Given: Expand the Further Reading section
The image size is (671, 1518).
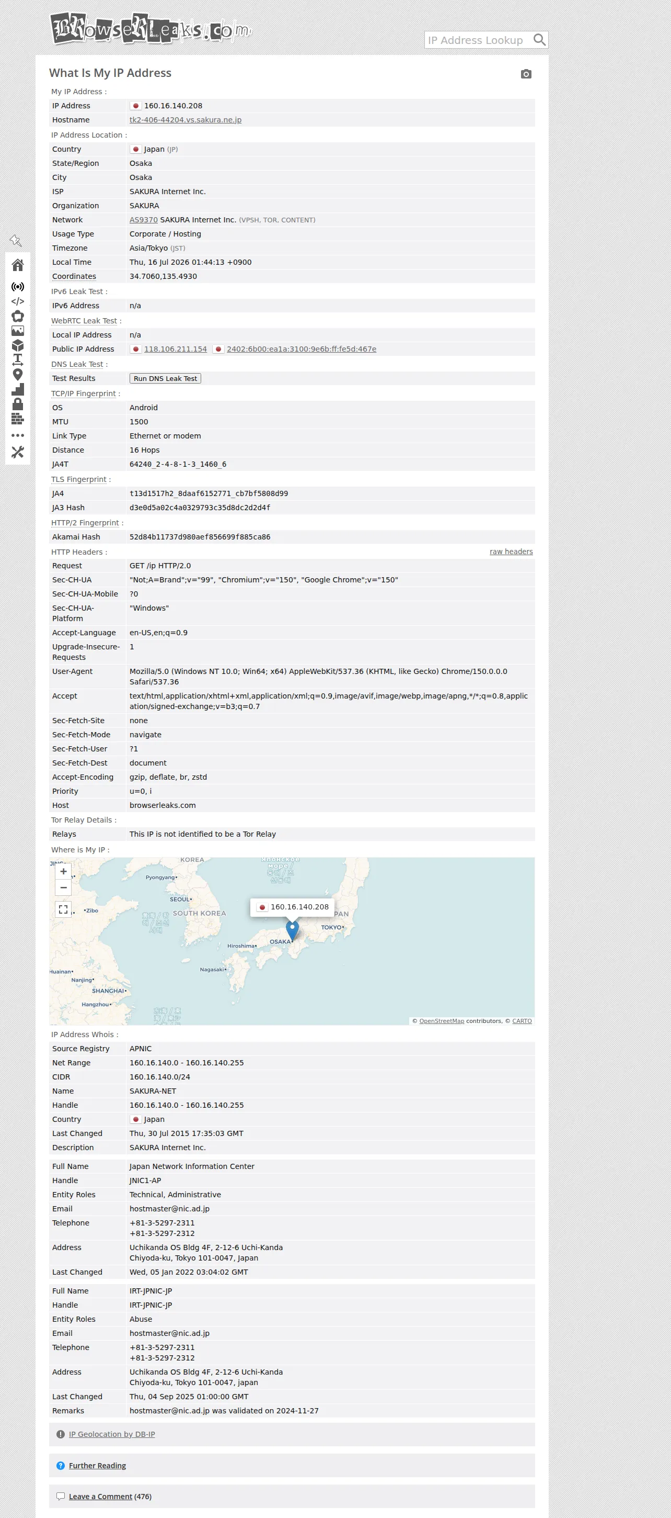Looking at the screenshot, I should click(x=97, y=1466).
